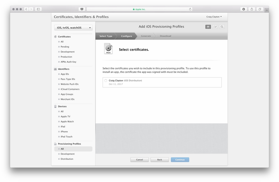The image size is (279, 182).
Task: Open a new tab with plus button
Action: (x=267, y=10)
